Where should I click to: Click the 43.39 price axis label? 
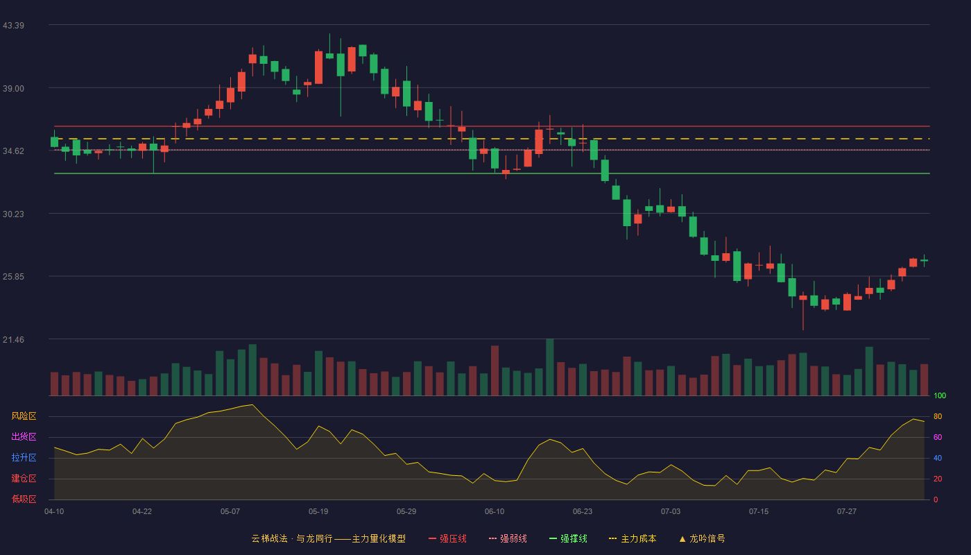point(13,26)
